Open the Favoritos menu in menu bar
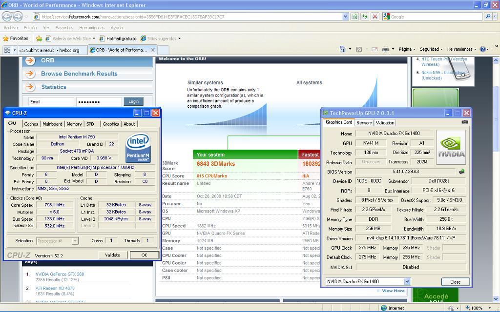Image resolution: width=500 pixels, height=312 pixels. (64, 28)
